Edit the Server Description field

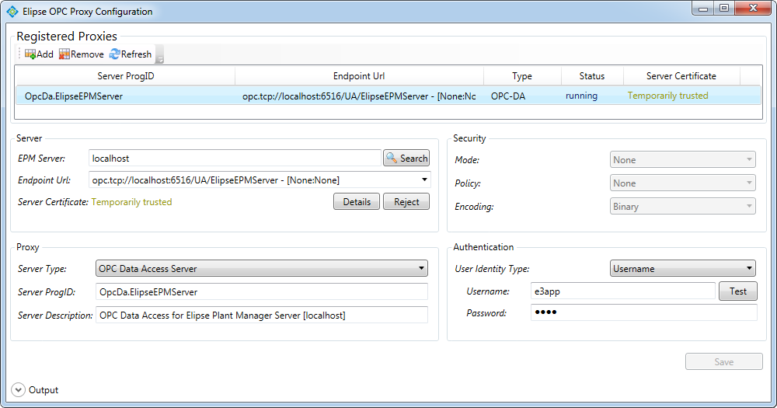(x=261, y=316)
